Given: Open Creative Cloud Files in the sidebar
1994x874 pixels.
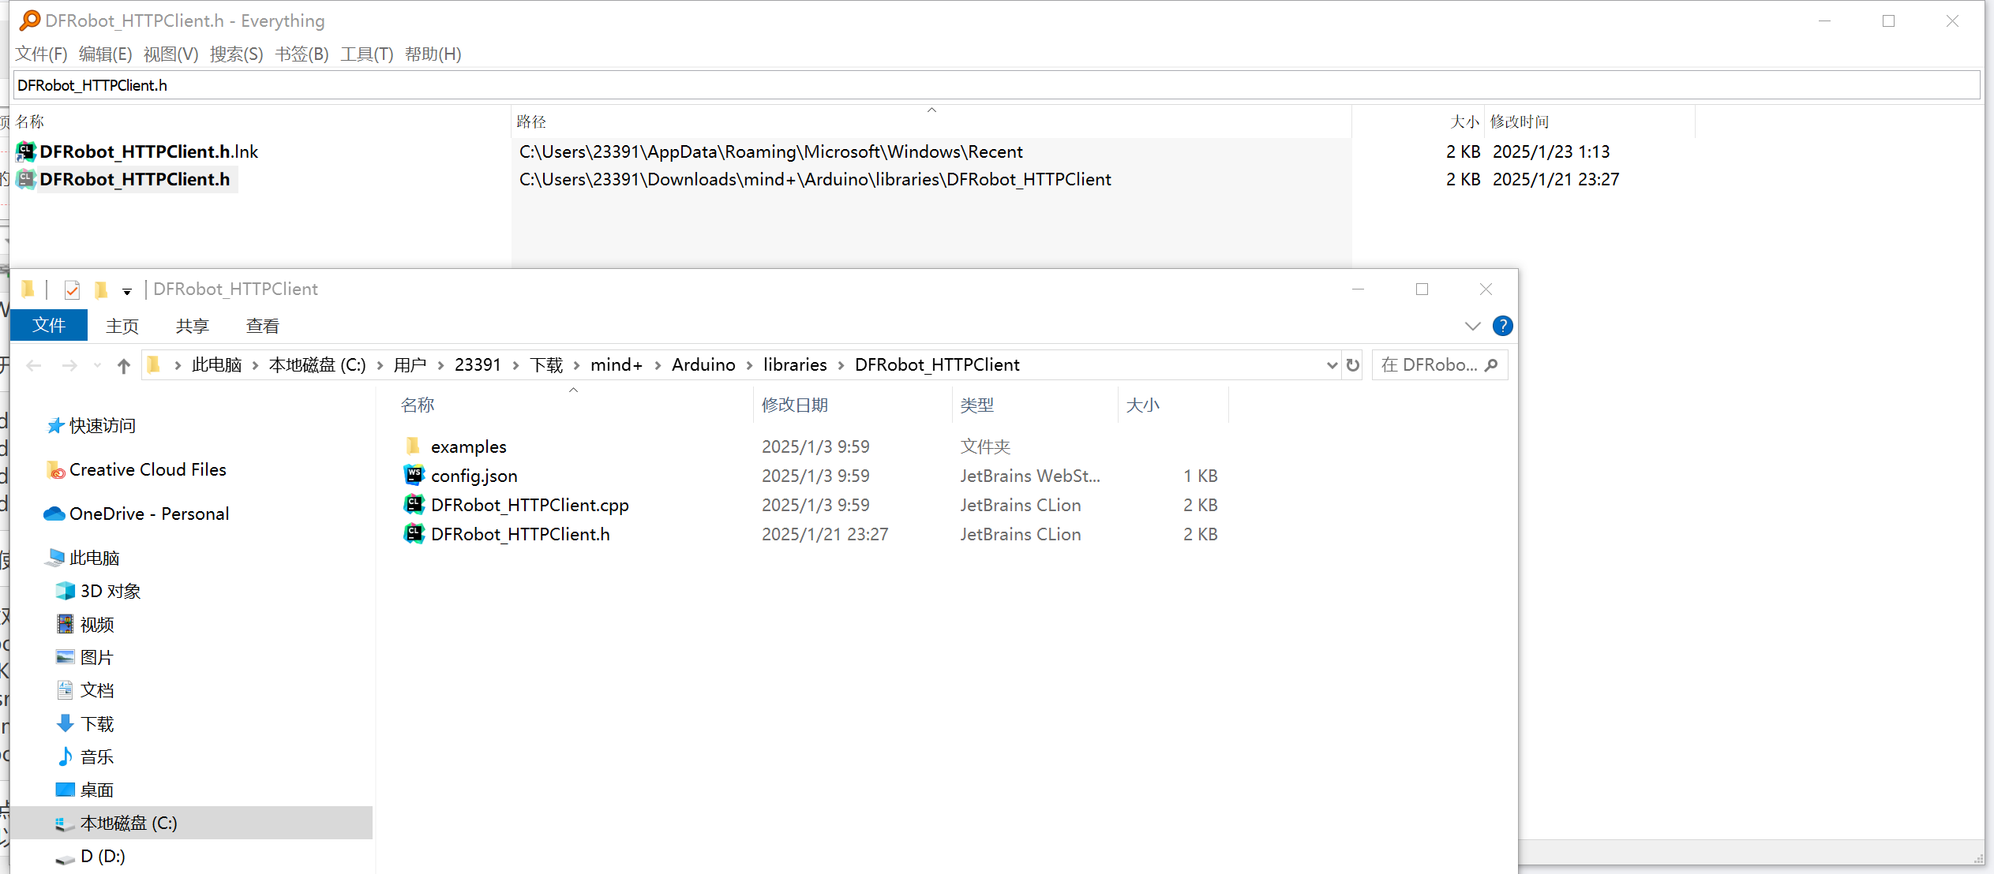Looking at the screenshot, I should coord(136,470).
